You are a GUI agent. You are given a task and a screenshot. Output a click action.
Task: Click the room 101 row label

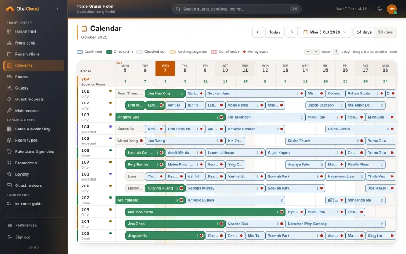click(96, 93)
